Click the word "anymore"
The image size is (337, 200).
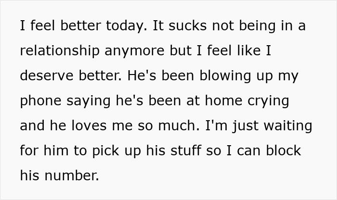pos(131,51)
